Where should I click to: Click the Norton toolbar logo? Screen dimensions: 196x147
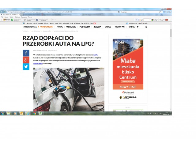click(6, 20)
